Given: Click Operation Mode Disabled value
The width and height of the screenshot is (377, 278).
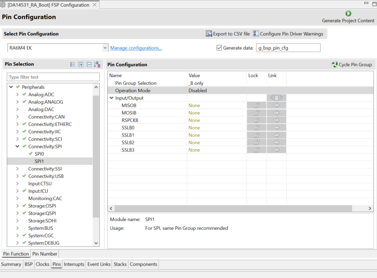Looking at the screenshot, I should click(x=198, y=90).
